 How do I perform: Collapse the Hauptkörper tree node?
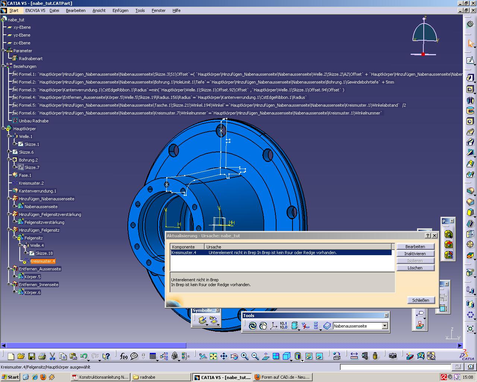click(3, 129)
